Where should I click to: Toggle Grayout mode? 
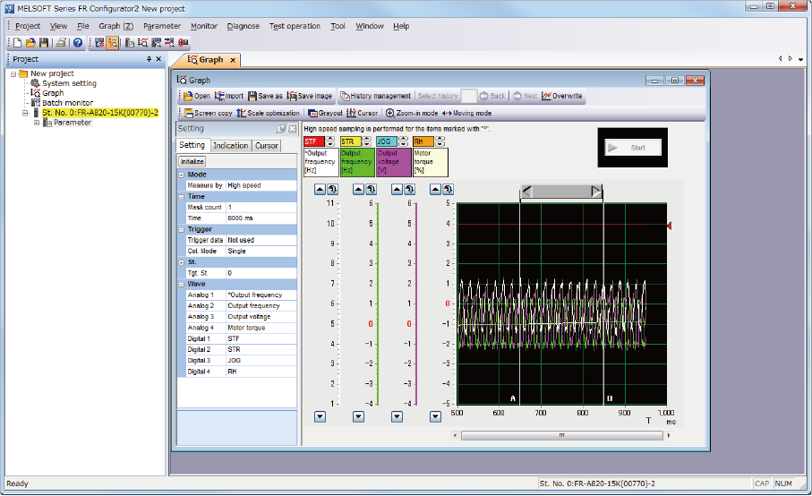(x=325, y=113)
